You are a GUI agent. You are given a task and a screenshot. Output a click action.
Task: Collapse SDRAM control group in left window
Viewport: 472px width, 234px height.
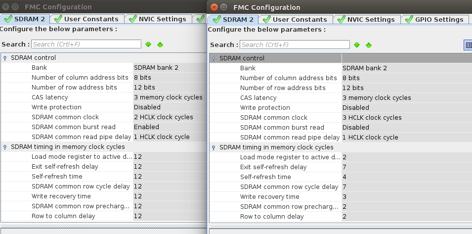click(x=5, y=58)
